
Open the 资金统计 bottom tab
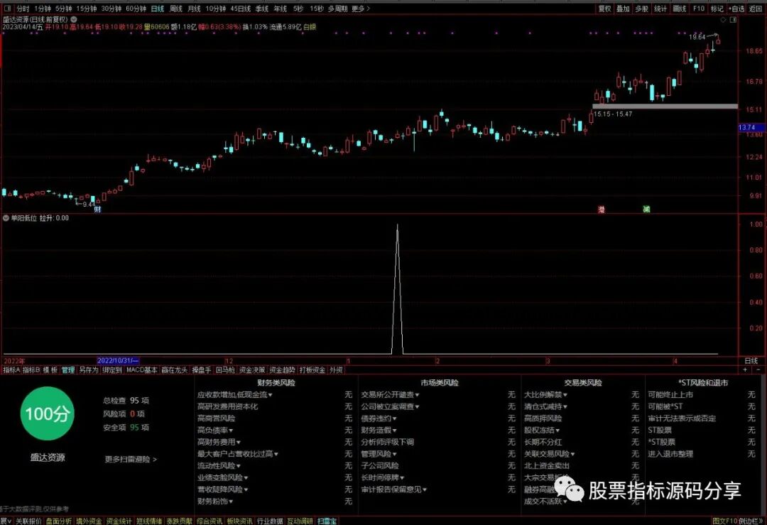119,521
